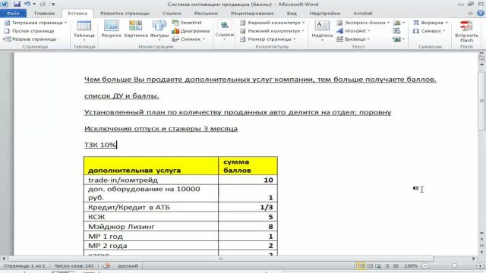
Task: Open the Символ symbol menu
Action: 429,31
